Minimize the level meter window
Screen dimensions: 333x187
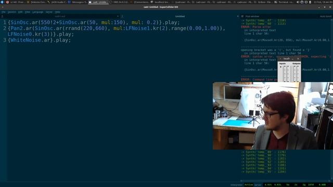pyautogui.click(x=292, y=59)
